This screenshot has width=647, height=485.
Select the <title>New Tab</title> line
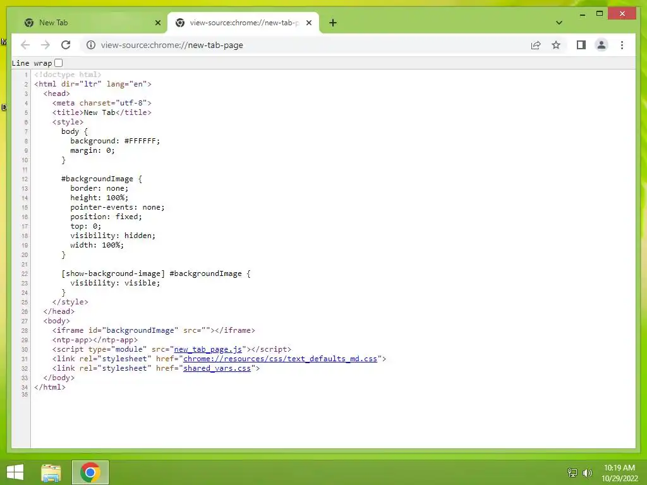pos(102,112)
